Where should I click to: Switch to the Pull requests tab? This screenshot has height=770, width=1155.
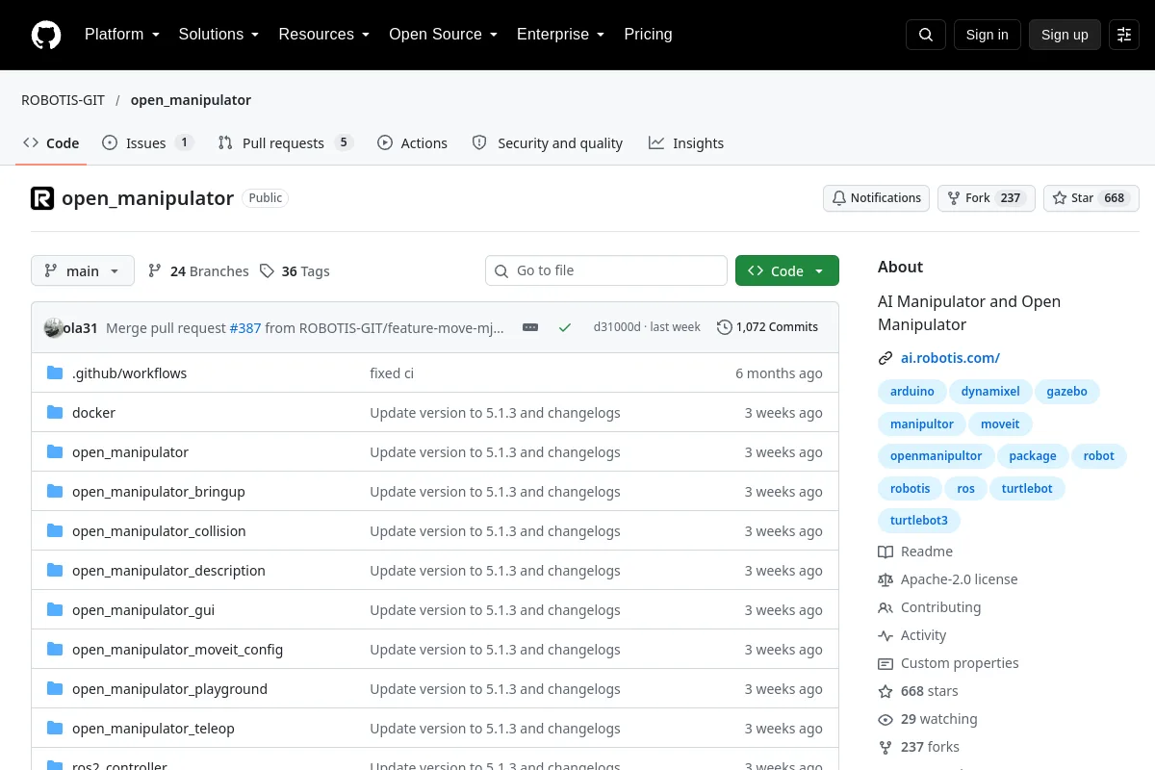(286, 143)
